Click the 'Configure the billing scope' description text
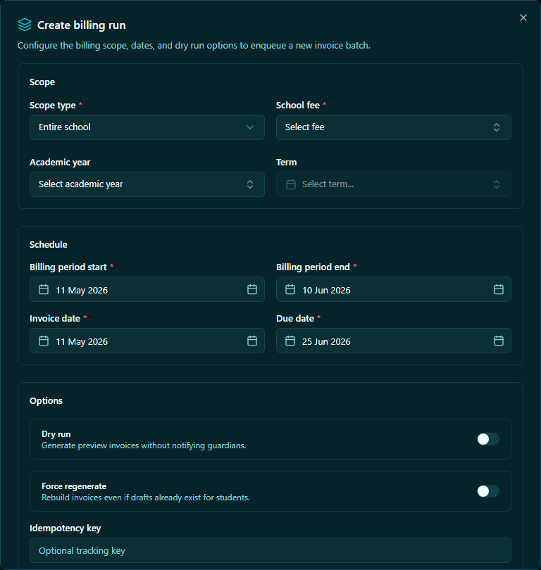The width and height of the screenshot is (541, 570). [x=194, y=46]
